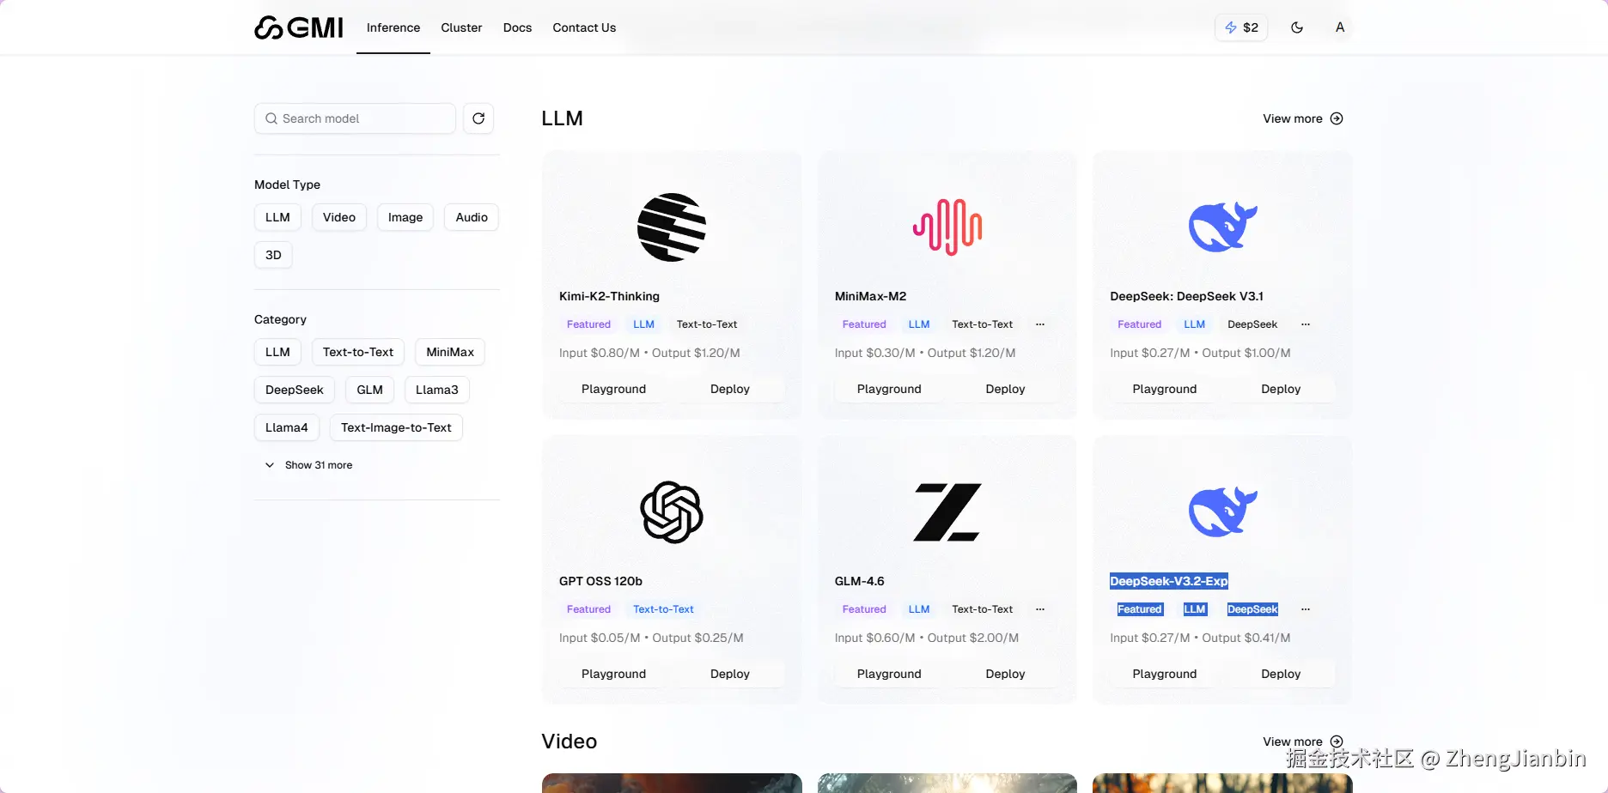
Task: Click the GLM-4.6 Z logo
Action: click(x=947, y=512)
